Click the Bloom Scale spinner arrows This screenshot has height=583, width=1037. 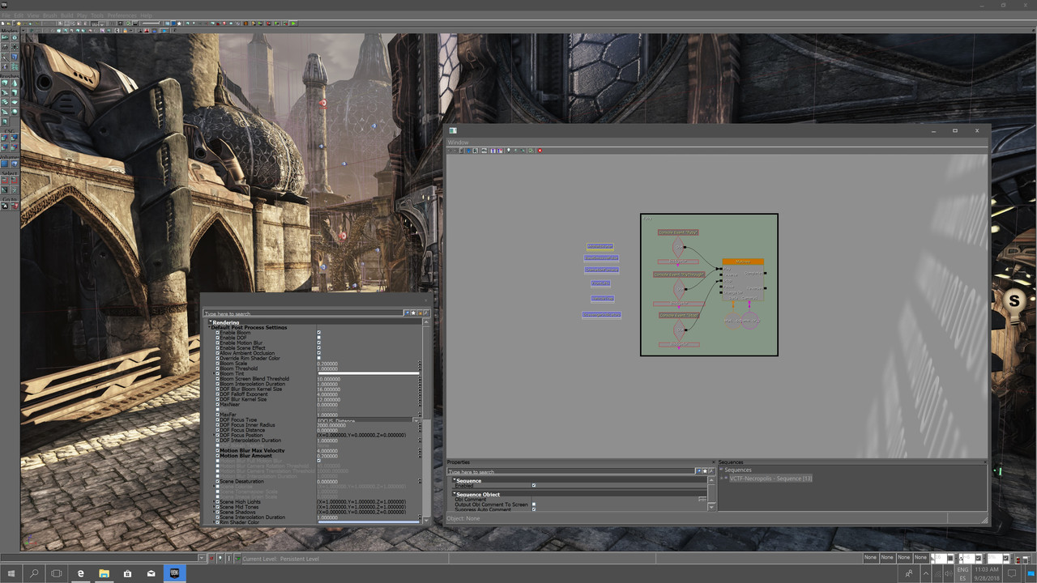420,364
